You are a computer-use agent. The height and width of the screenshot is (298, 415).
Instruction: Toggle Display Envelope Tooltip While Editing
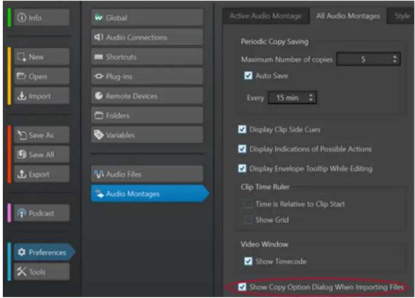click(x=242, y=168)
